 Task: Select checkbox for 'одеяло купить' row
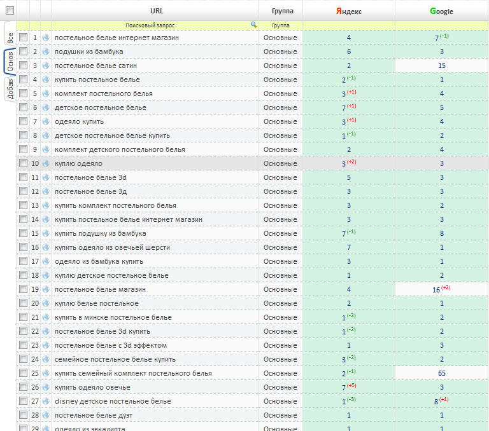click(23, 121)
